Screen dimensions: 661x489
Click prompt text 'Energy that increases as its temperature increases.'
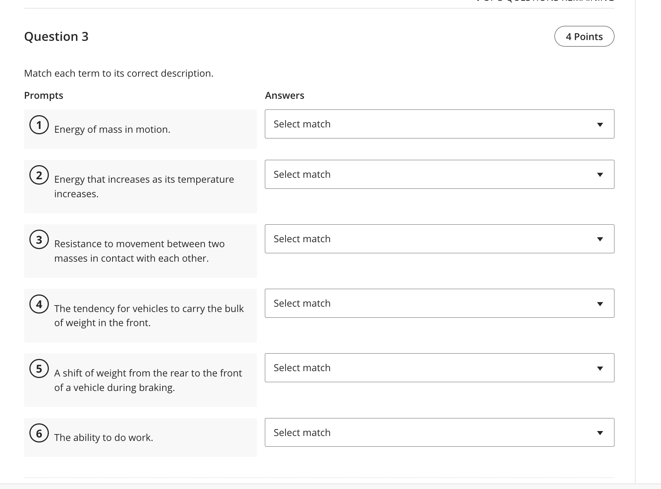(x=144, y=187)
